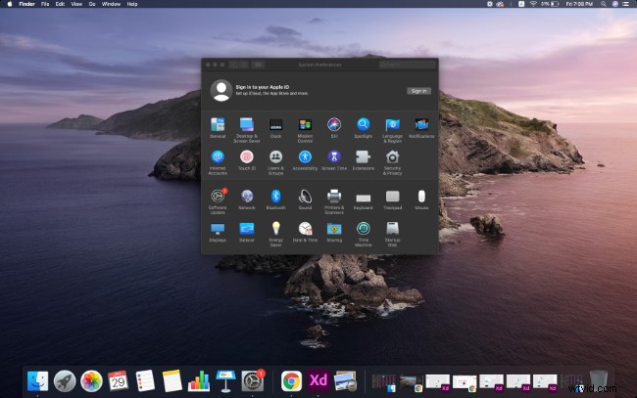Open the Mouse preferences pane
Viewport: 637px width, 398px height.
tap(421, 197)
